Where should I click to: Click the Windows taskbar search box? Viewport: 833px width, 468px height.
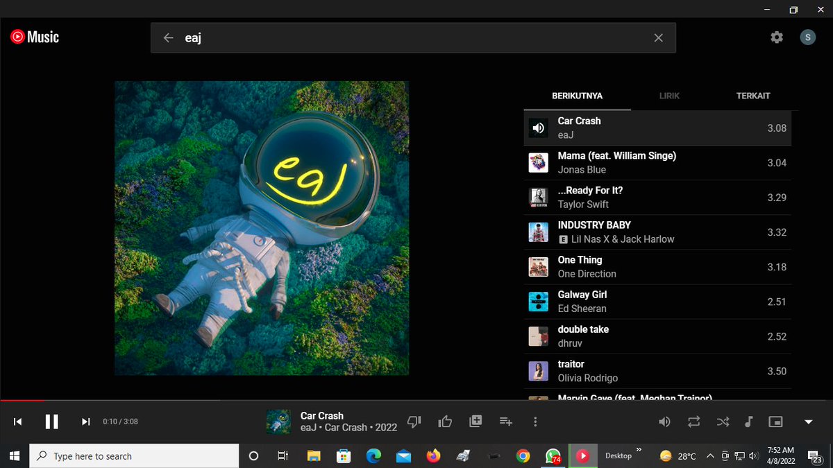point(134,456)
